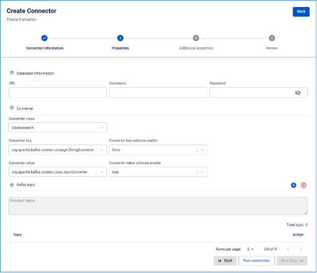Click the blue Back button at top right

[x=301, y=12]
